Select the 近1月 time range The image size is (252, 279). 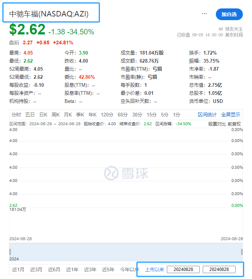(x=18, y=269)
